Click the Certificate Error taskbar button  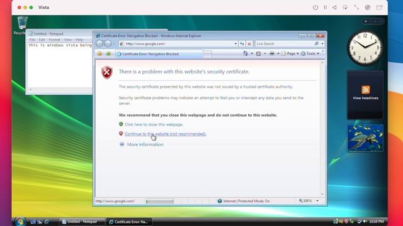(128, 222)
